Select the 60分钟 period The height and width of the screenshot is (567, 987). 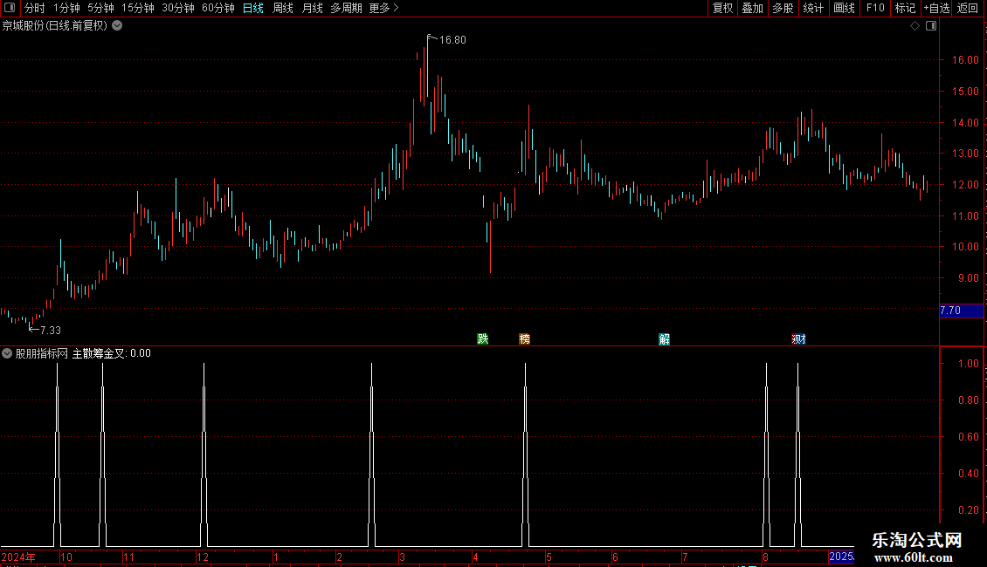click(x=218, y=8)
